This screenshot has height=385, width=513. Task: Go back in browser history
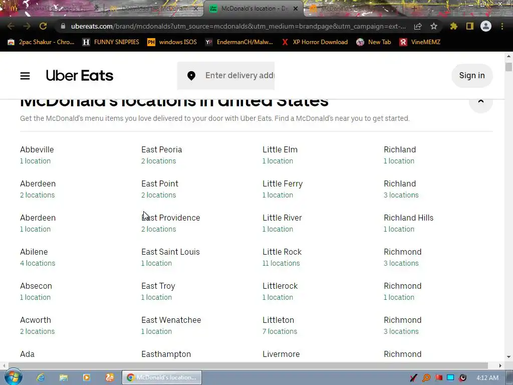pos(11,26)
